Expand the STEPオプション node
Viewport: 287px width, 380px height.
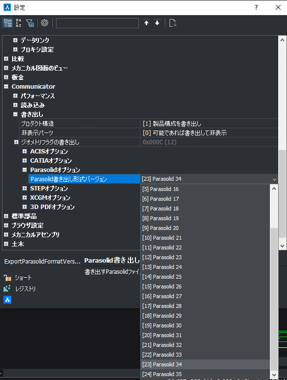pyautogui.click(x=24, y=189)
